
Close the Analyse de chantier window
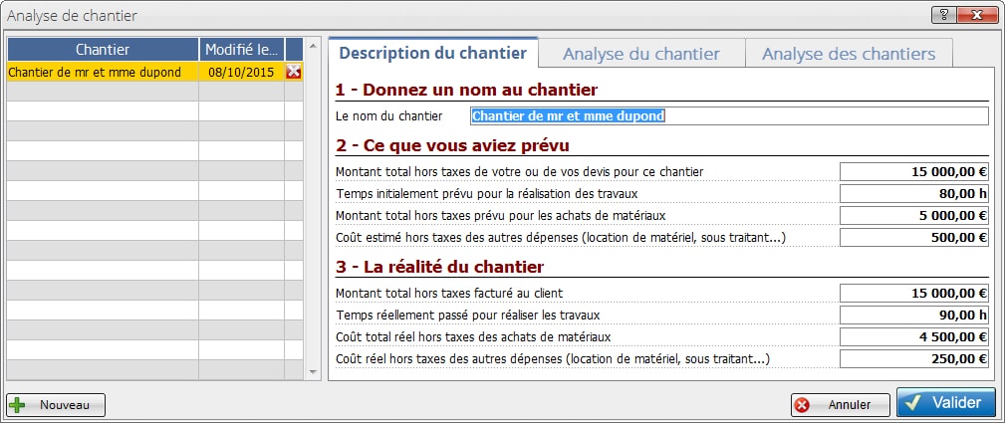[x=977, y=16]
